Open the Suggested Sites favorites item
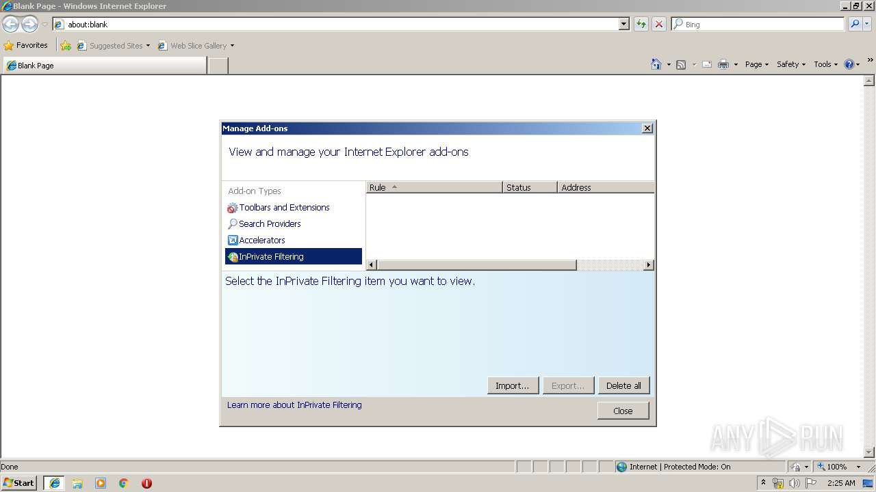Screen dimensions: 876x492 click(113, 46)
